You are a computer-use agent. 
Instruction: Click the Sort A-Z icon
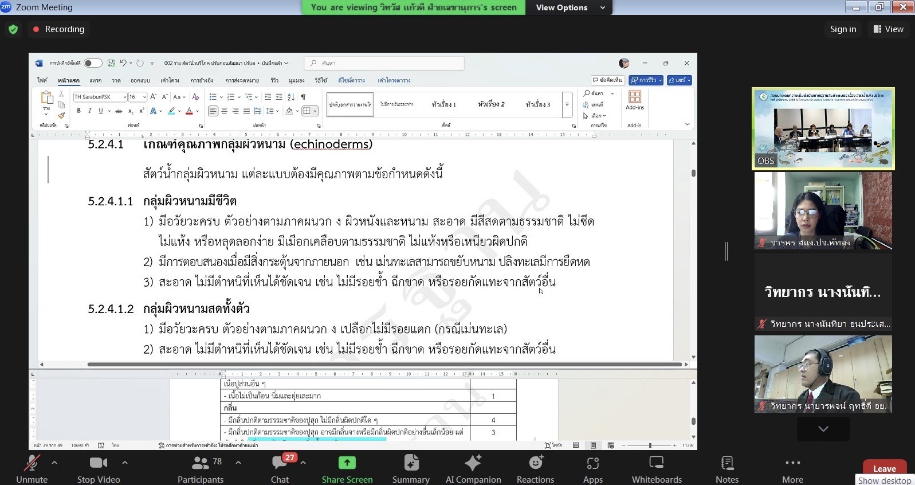291,97
